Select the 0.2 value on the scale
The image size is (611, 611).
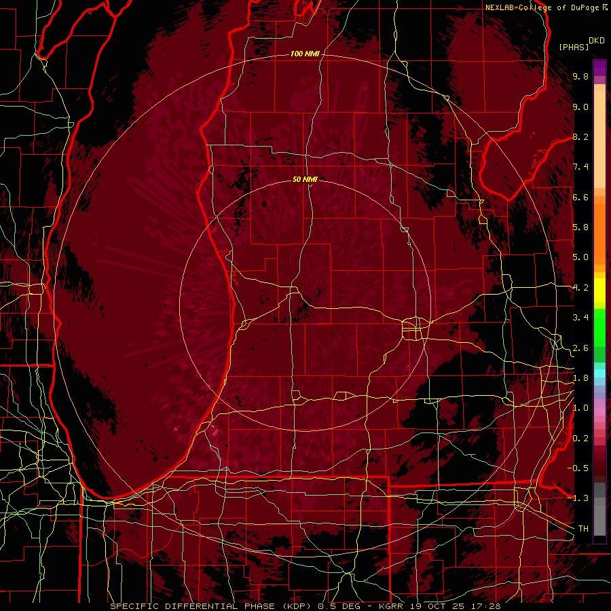click(x=580, y=439)
